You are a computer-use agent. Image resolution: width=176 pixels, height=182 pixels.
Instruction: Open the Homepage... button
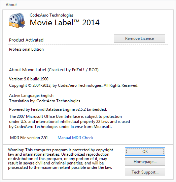[x=145, y=161]
